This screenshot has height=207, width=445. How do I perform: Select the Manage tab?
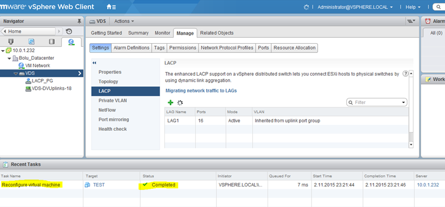185,33
